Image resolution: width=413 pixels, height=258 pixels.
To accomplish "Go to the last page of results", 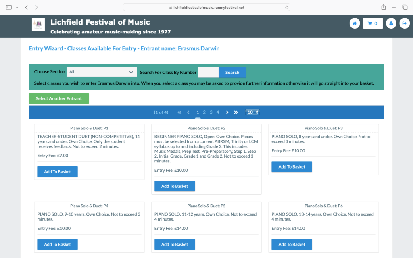I will [236, 112].
